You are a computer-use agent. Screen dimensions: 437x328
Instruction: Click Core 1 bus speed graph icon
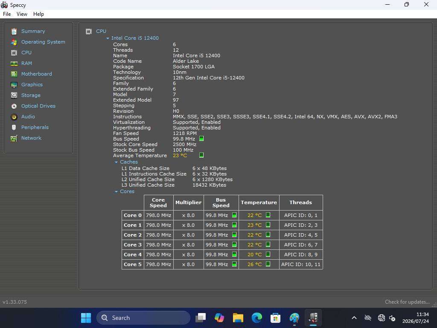tap(234, 225)
